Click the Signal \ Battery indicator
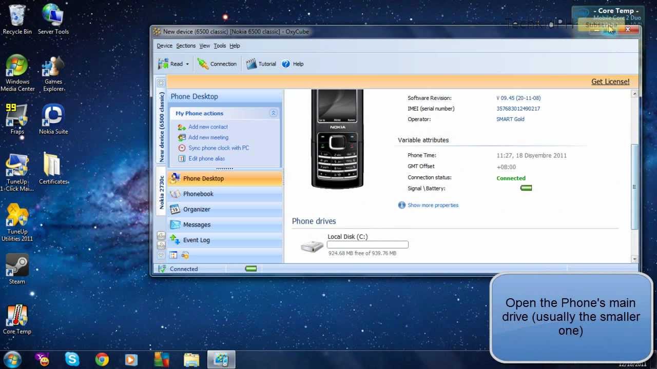657x369 pixels. (x=526, y=188)
